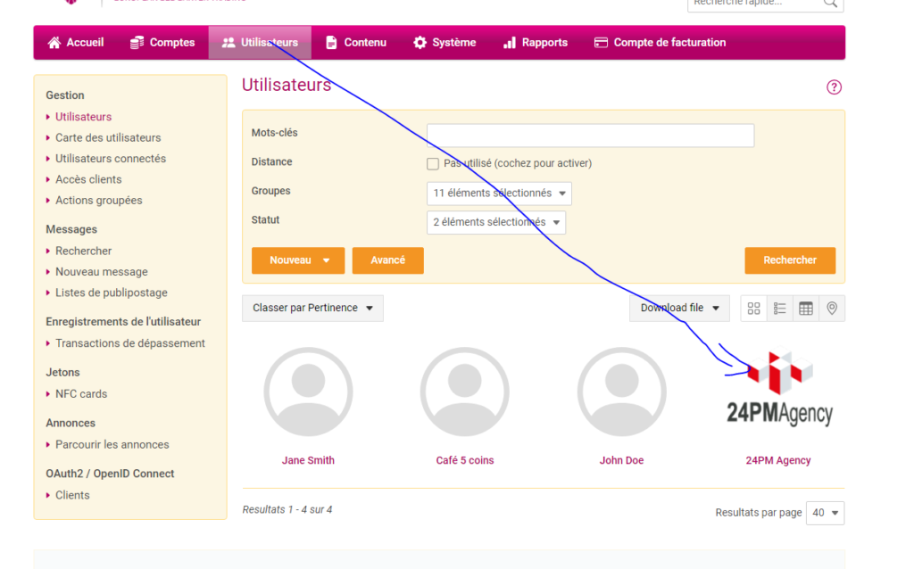Open the 24PM Agency logo image

click(x=778, y=389)
